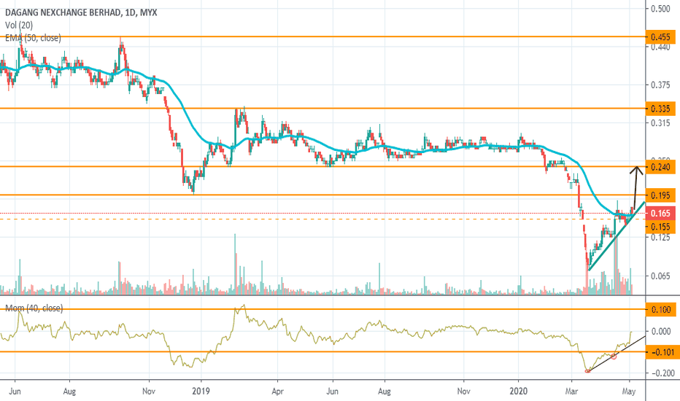Click the 0.335 price level label
Image resolution: width=680 pixels, height=401 pixels.
pos(660,109)
